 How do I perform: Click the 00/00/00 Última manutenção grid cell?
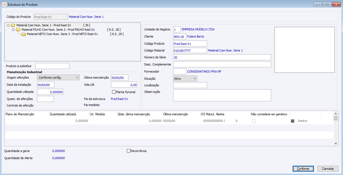169,121
